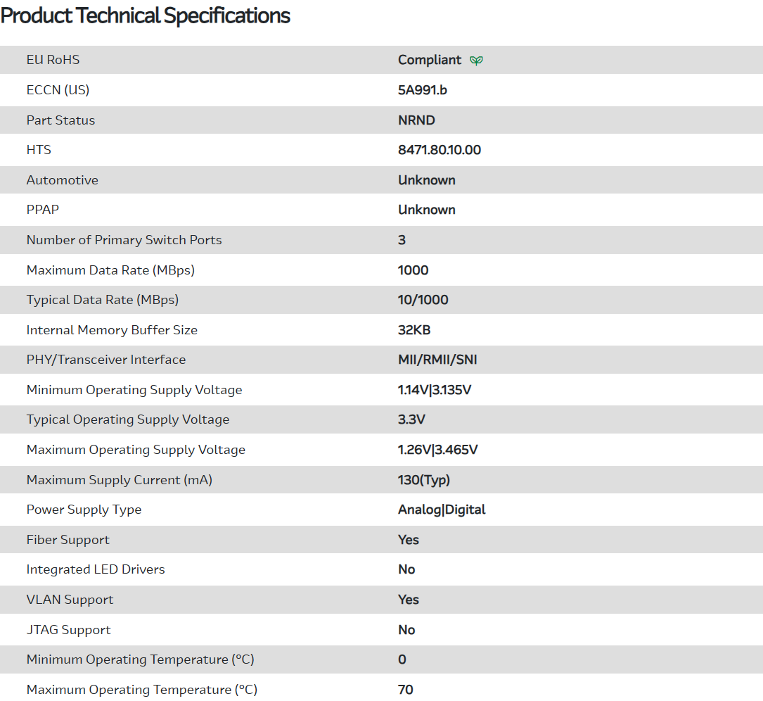Select the EU RoHS label
This screenshot has width=763, height=701.
pyautogui.click(x=53, y=60)
